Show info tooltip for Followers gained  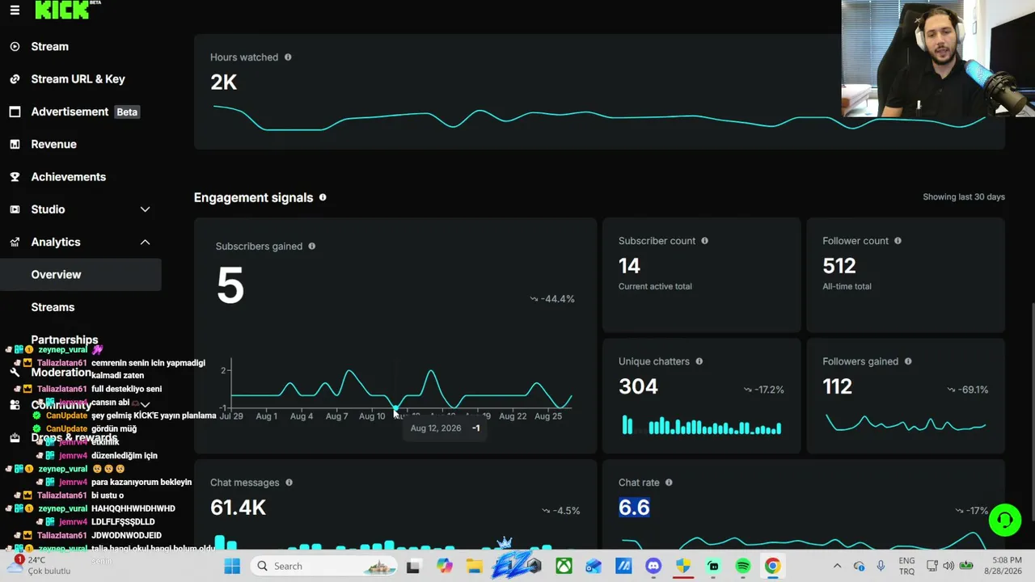click(908, 361)
